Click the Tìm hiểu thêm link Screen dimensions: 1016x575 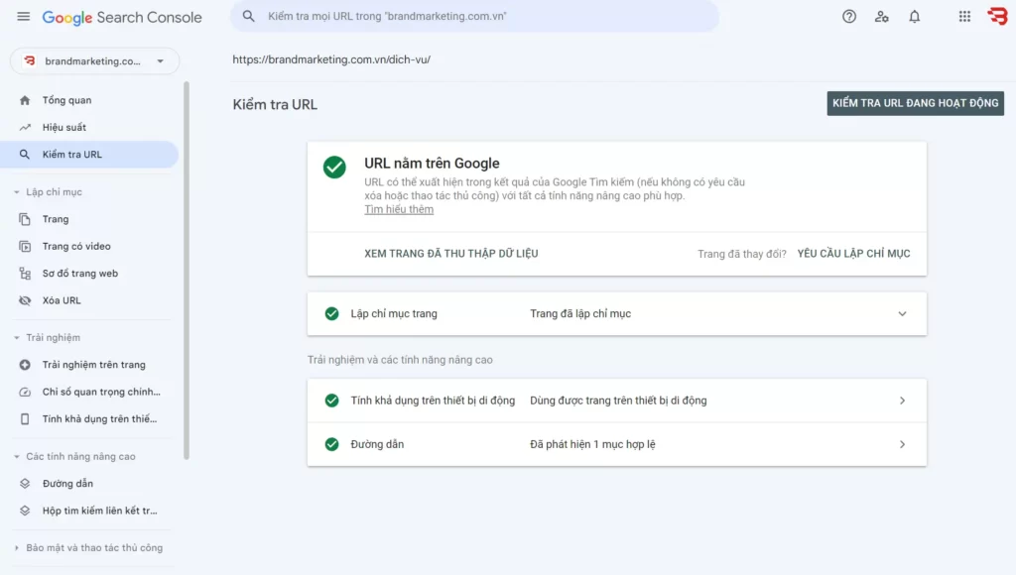click(x=399, y=210)
